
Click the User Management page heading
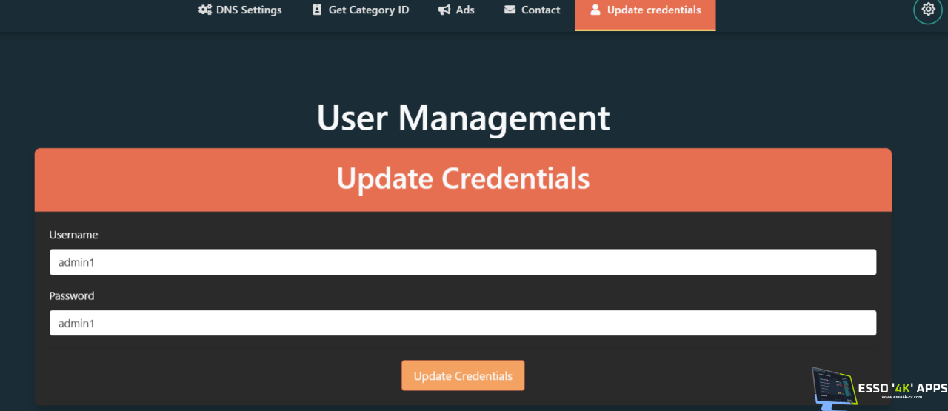(463, 118)
